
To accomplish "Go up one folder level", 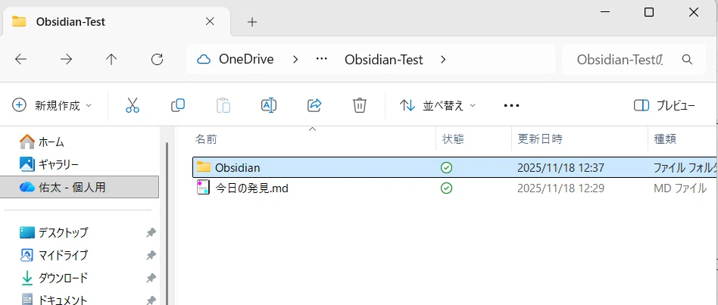I will (x=111, y=59).
